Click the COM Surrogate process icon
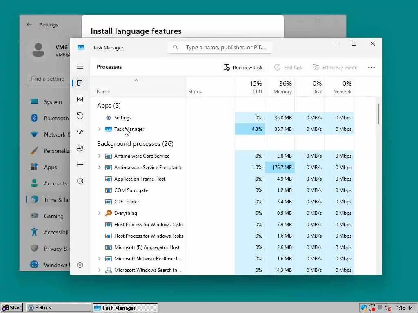 click(109, 190)
